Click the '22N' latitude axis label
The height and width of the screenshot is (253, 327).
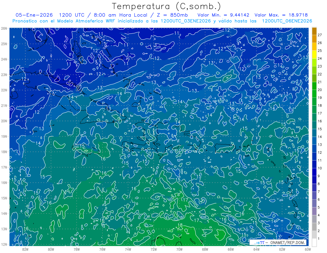tap(4, 90)
